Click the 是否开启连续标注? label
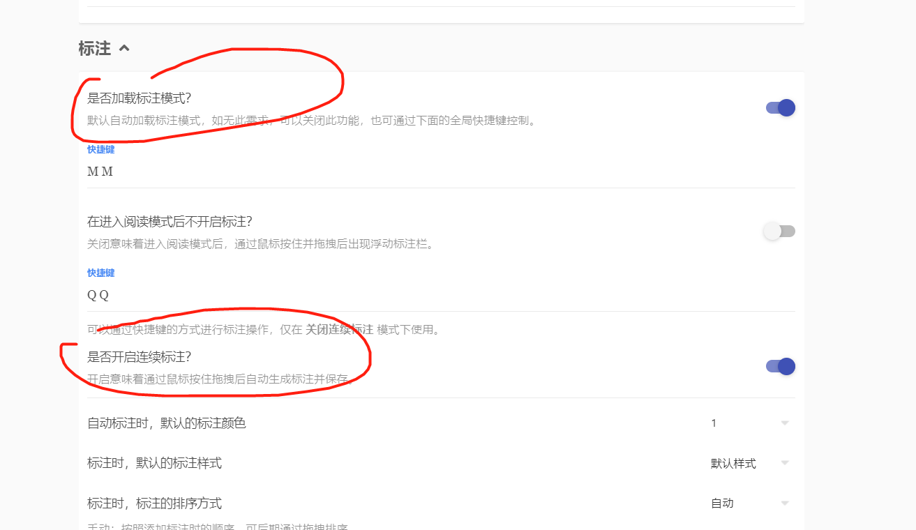The height and width of the screenshot is (530, 916). coord(139,356)
